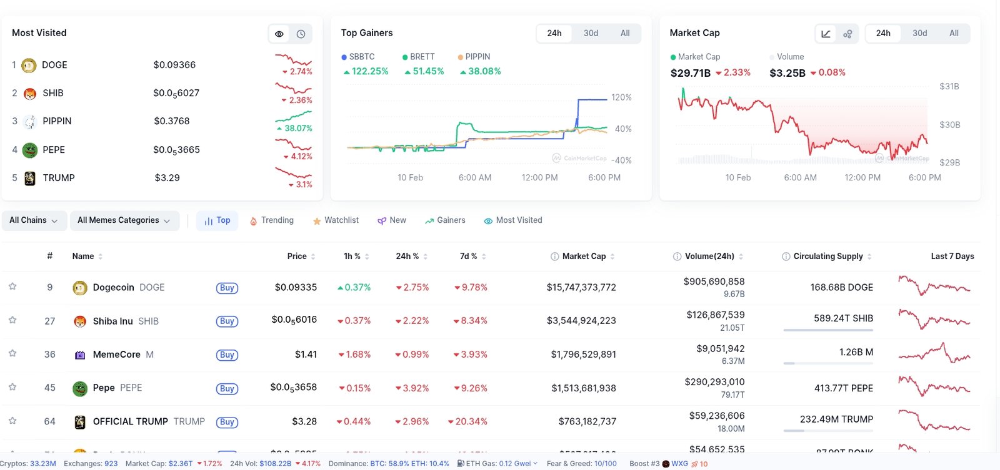Viewport: 1000px width, 470px height.
Task: Open the All Chains dropdown
Action: 34,220
